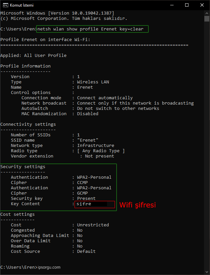This screenshot has height=275, width=210.
Task: Click the scrollbar up arrow
Action: pos(207,13)
